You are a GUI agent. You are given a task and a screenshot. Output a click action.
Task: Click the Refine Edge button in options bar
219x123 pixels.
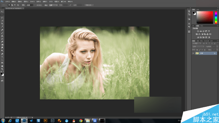pyautogui.click(x=89, y=5)
